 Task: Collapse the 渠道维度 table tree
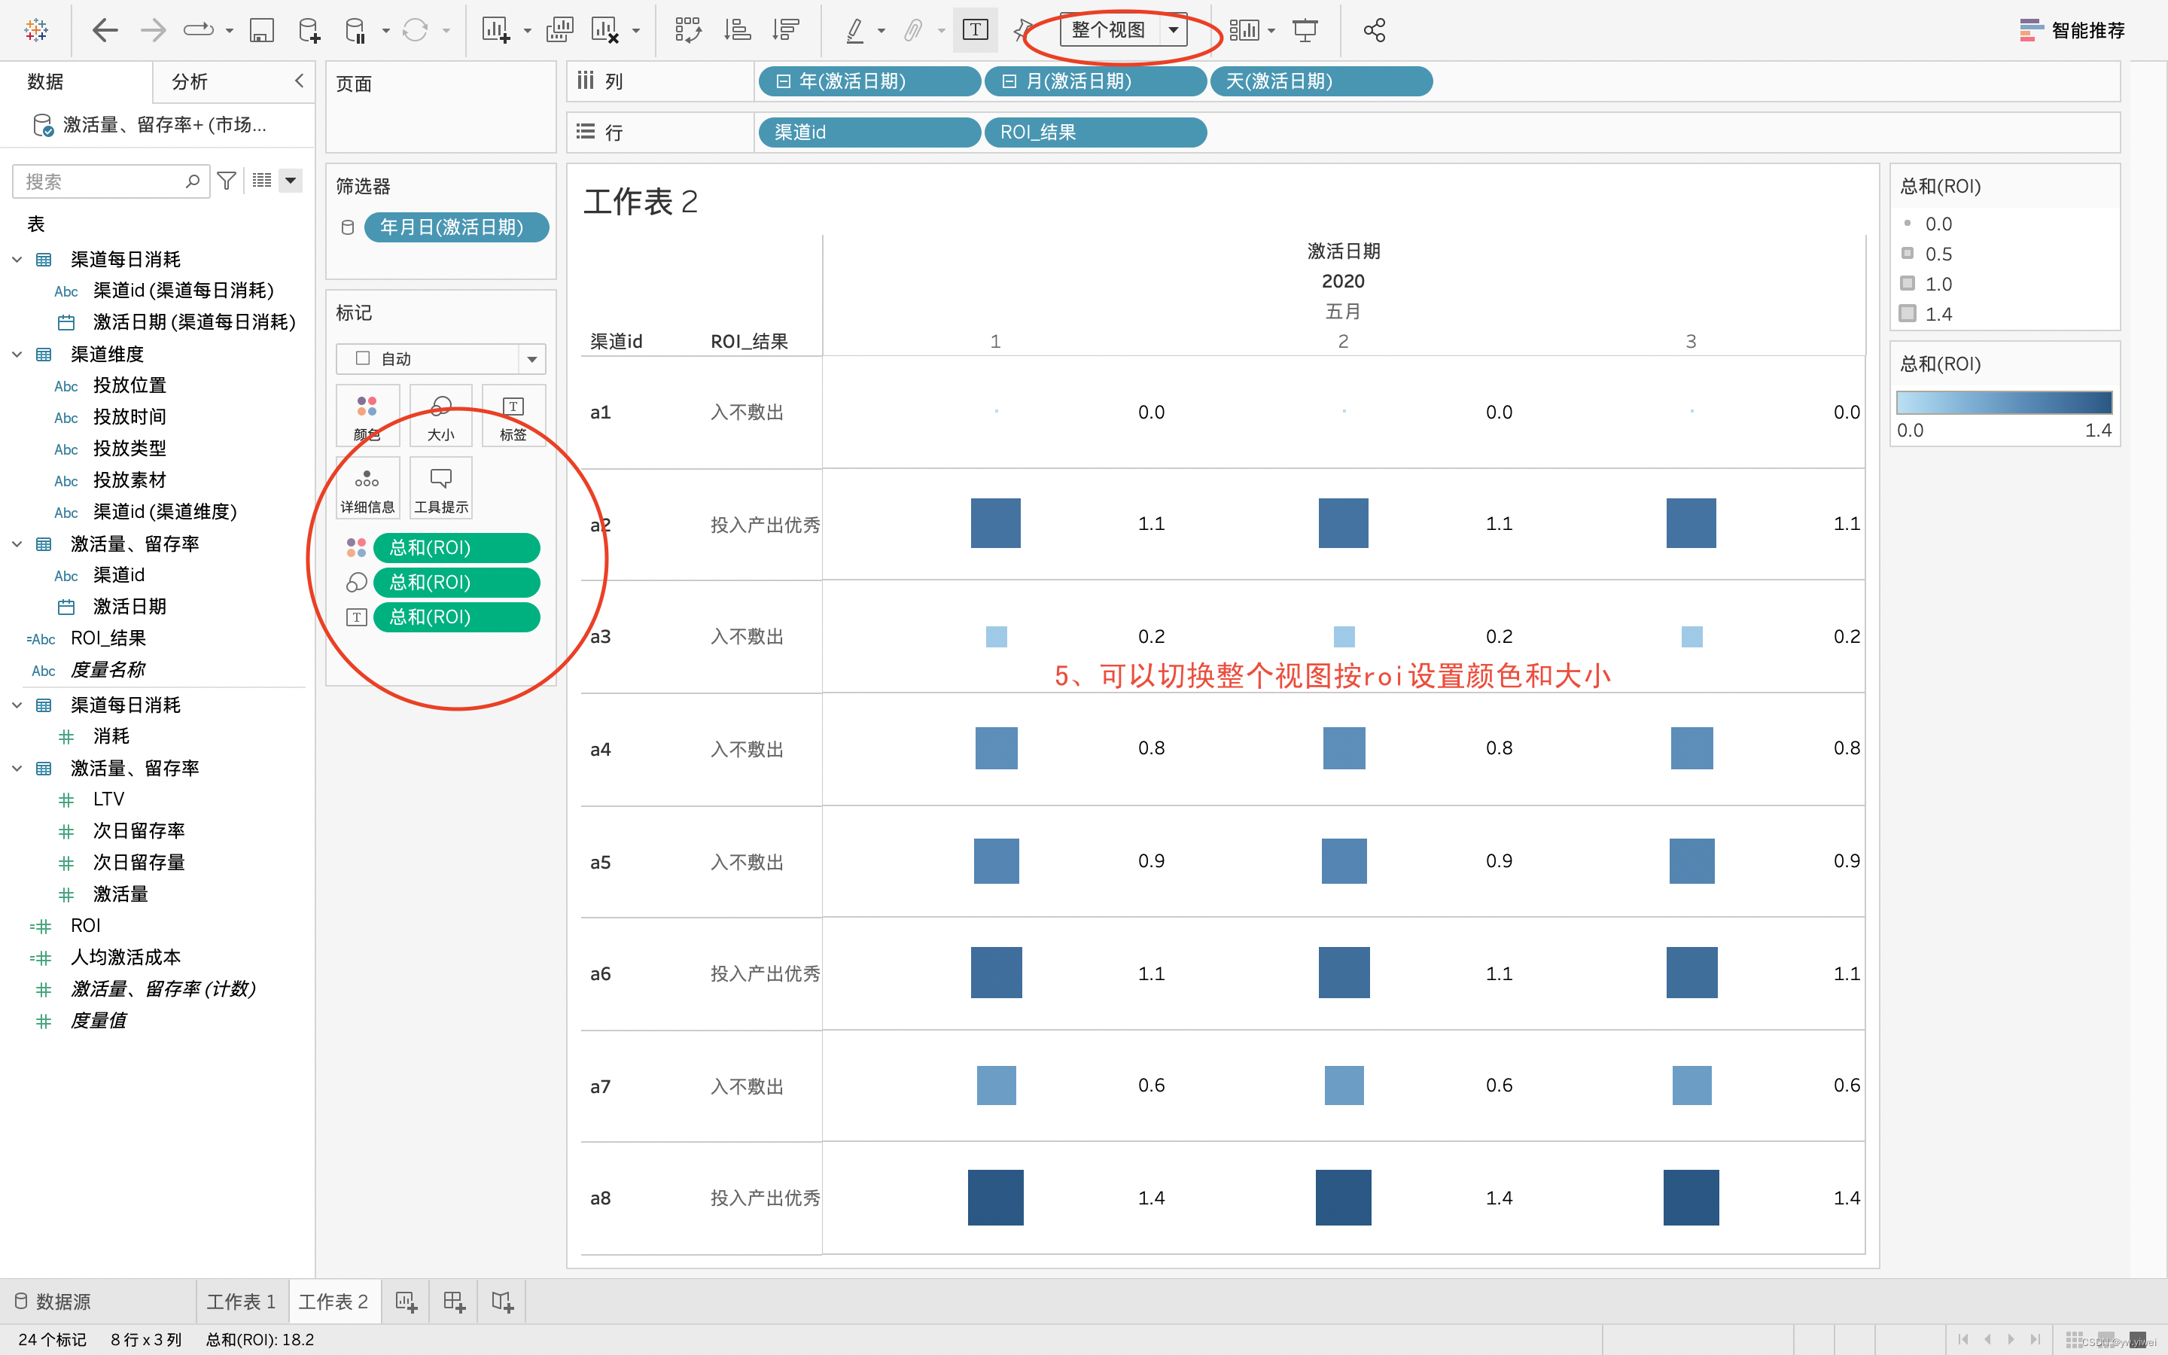pos(17,354)
